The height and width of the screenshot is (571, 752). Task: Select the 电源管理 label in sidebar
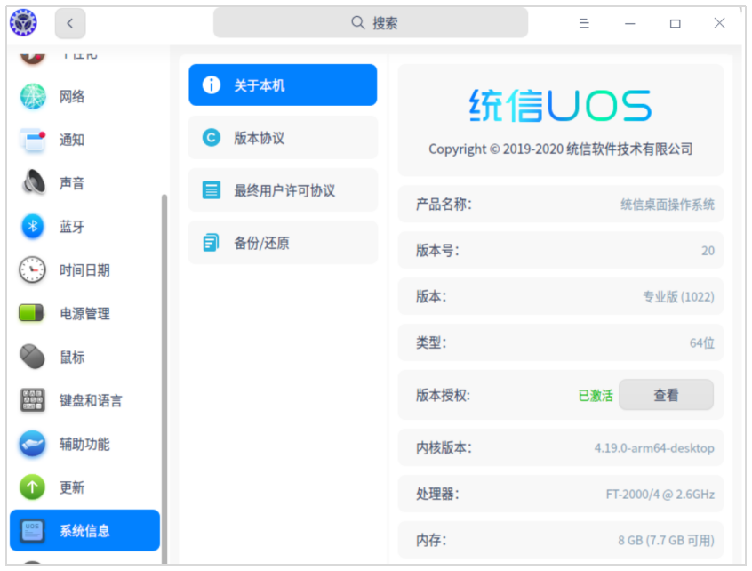pyautogui.click(x=84, y=313)
